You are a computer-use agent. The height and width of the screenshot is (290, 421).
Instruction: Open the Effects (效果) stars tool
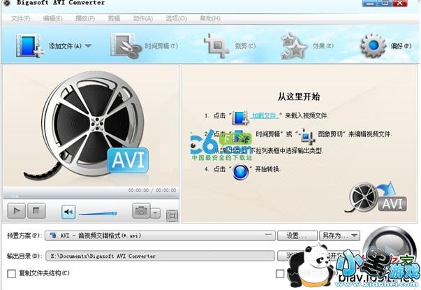(307, 46)
